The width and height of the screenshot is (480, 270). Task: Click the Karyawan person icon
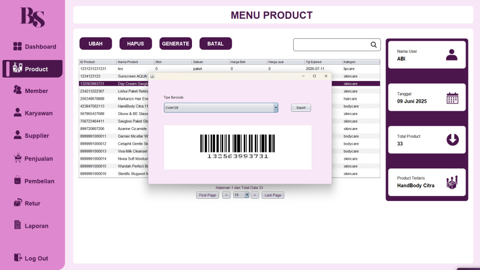(x=17, y=112)
